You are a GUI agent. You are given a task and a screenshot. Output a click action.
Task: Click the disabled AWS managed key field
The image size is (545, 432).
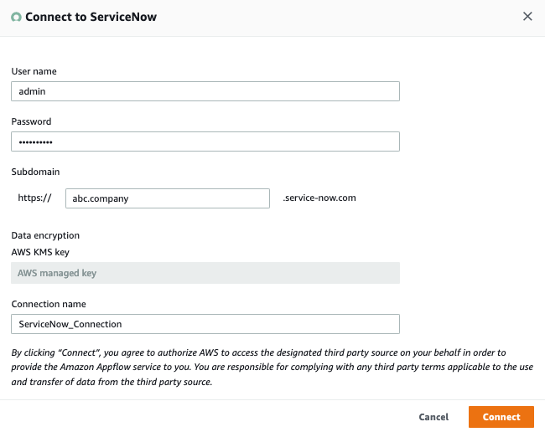point(205,273)
